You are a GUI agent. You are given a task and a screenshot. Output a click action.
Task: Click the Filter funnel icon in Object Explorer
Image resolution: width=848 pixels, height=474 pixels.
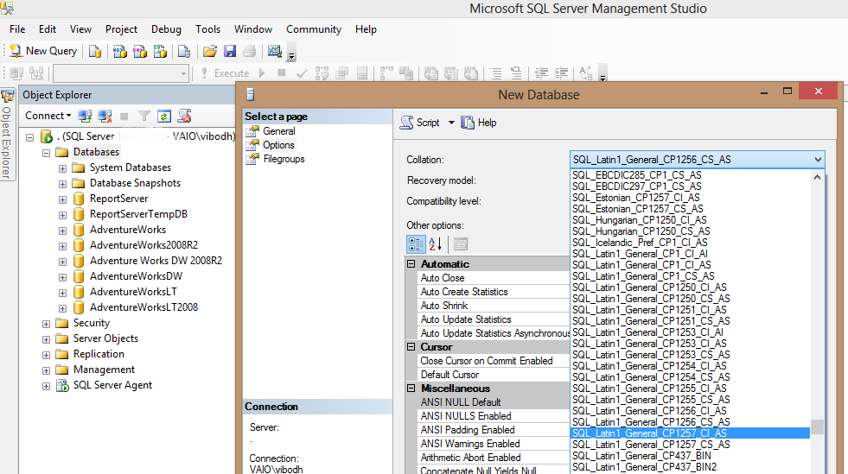(x=144, y=116)
